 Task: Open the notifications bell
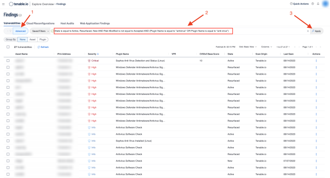318,4
